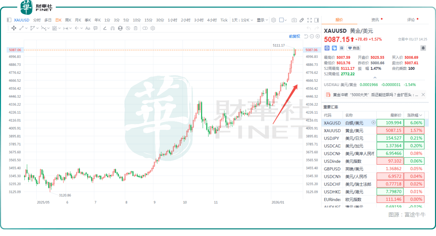Hide all drawings with the eye-slash icon

[x=128, y=28]
